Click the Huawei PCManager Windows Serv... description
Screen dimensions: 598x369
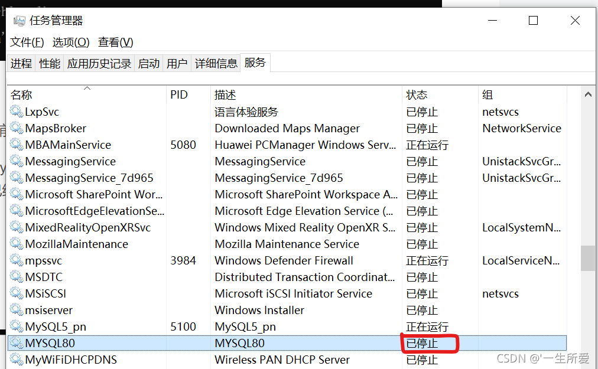[305, 145]
